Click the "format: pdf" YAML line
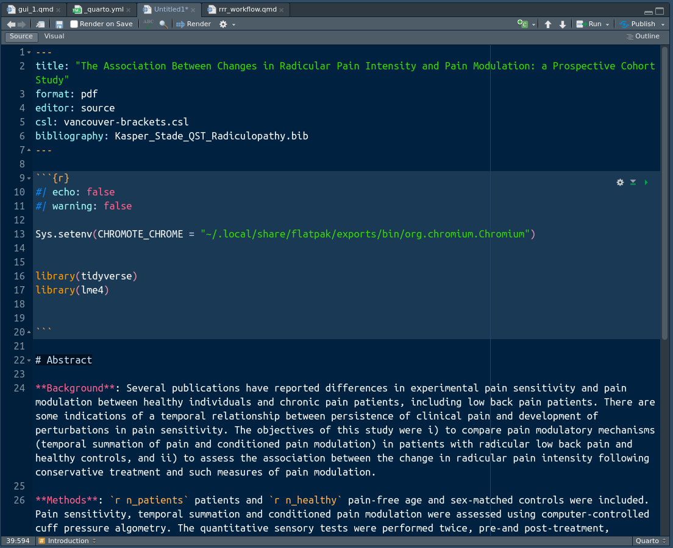 click(66, 94)
